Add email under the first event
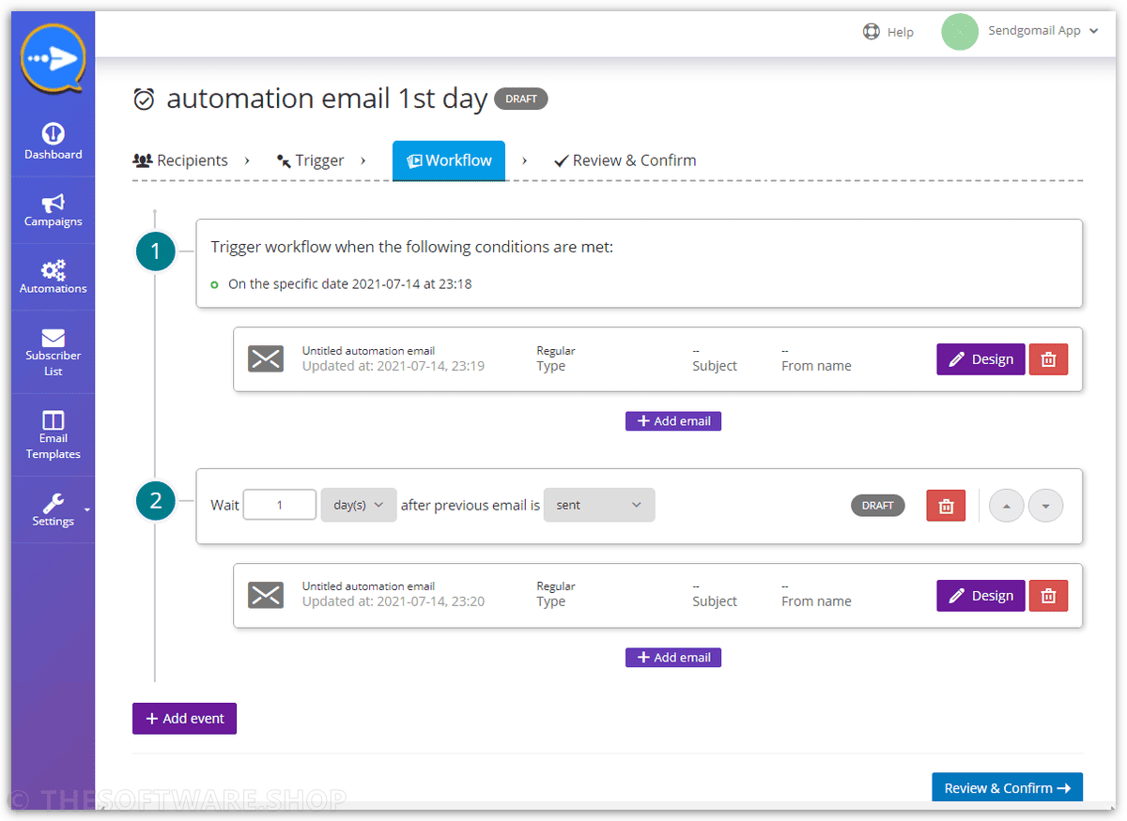 [673, 421]
